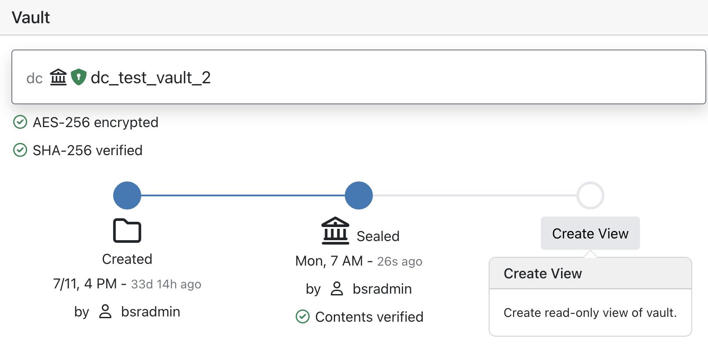Click the AES-256 encrypted checkmark icon
The height and width of the screenshot is (348, 708).
[x=20, y=122]
